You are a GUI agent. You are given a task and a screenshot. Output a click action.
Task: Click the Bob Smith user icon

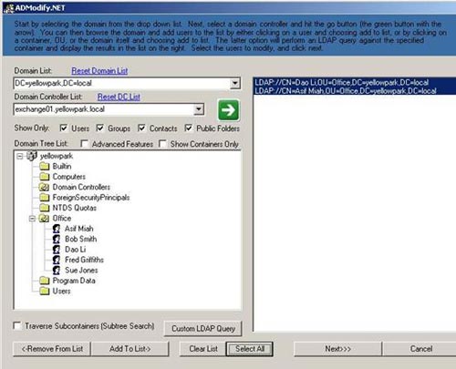57,239
